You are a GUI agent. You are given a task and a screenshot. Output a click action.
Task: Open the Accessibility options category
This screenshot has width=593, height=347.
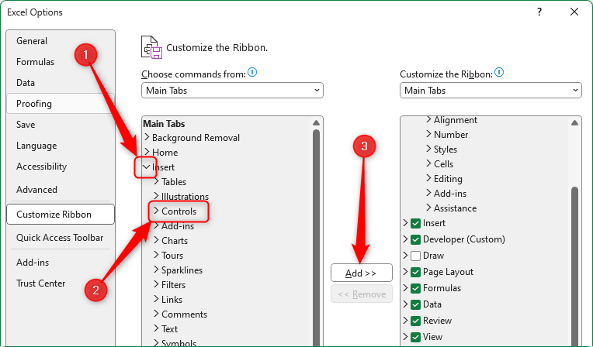point(61,167)
